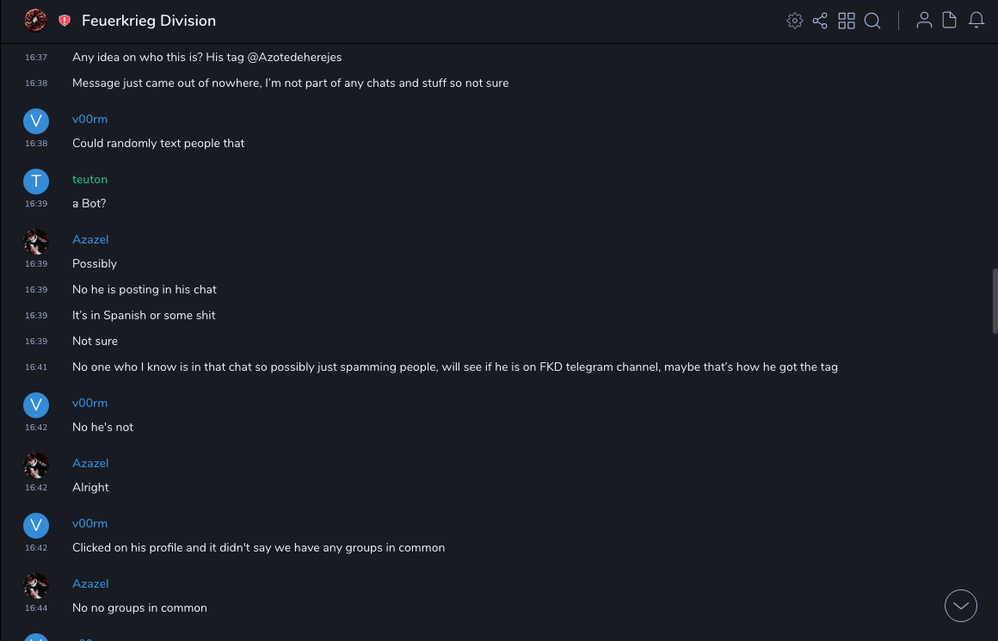Open teuton's username link

89,179
